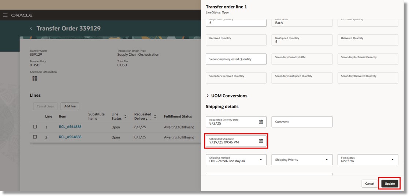Click the Secondary Quantity UOM field
Image resolution: width=409 pixels, height=196 pixels.
pyautogui.click(x=302, y=59)
